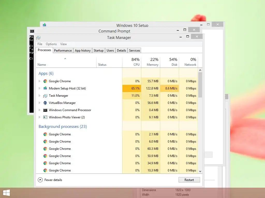Click the process list scrollbar thumb
This screenshot has width=265, height=198.
point(200,85)
